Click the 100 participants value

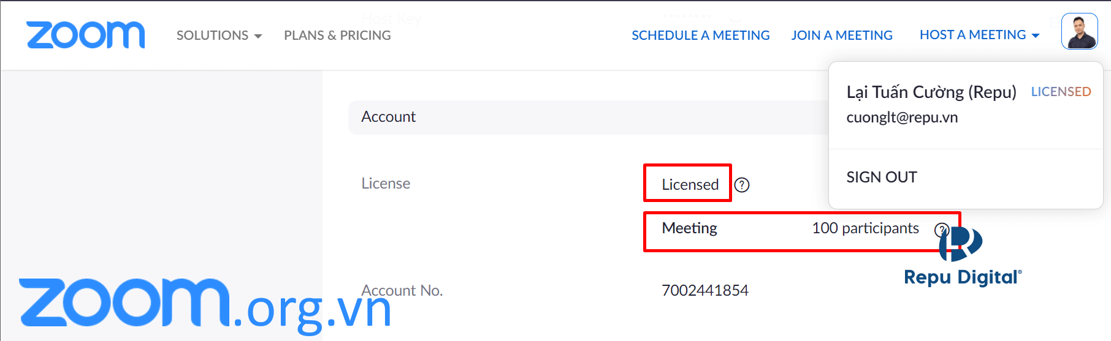[x=865, y=228]
